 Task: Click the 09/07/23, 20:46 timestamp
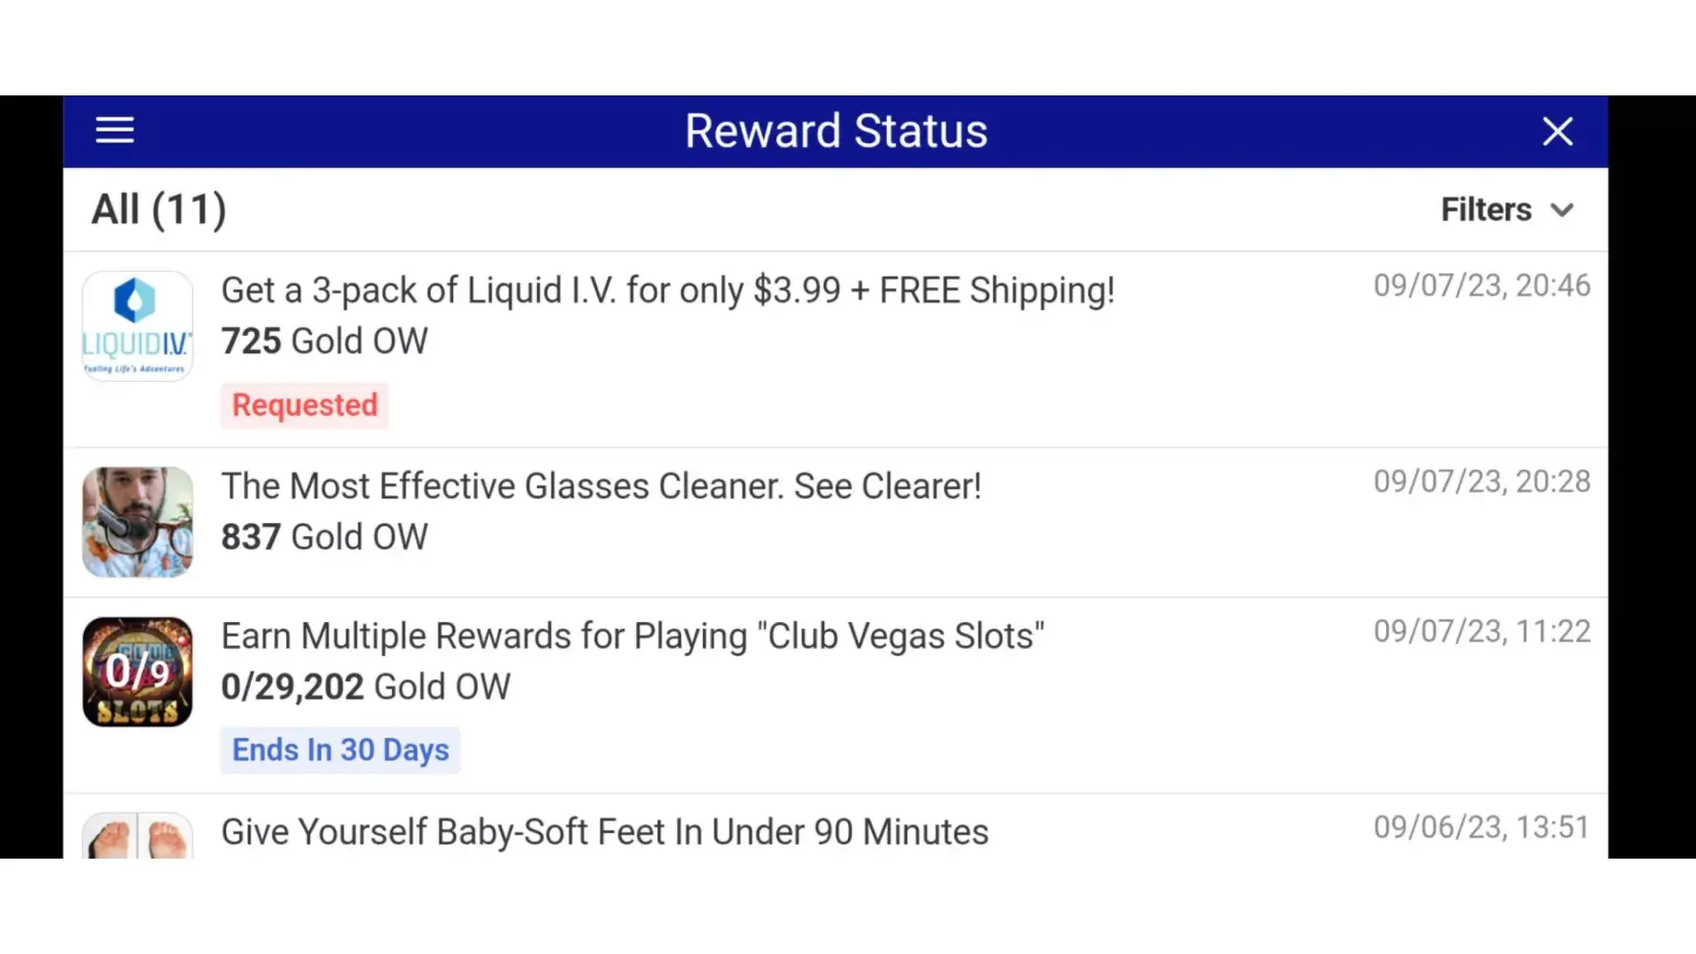(x=1481, y=285)
